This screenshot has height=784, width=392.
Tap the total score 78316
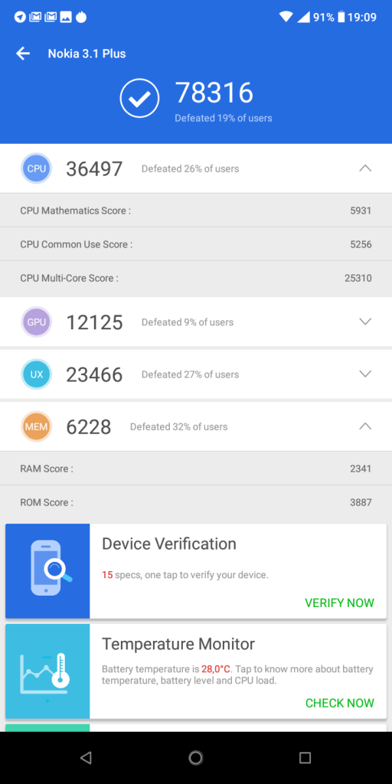point(214,93)
